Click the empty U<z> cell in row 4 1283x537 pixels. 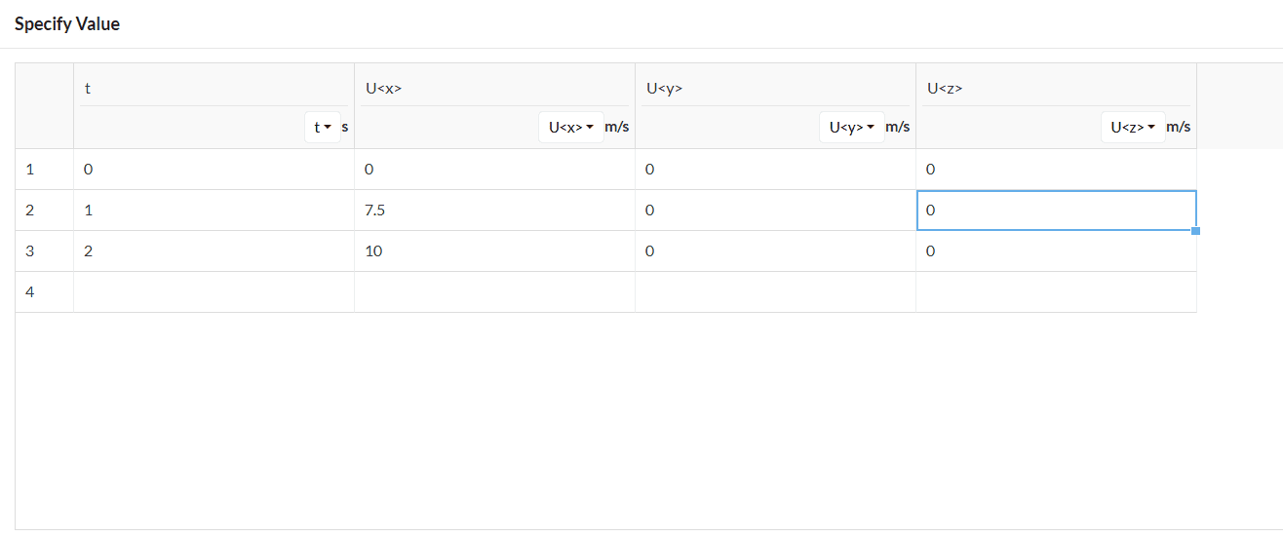coord(1056,292)
